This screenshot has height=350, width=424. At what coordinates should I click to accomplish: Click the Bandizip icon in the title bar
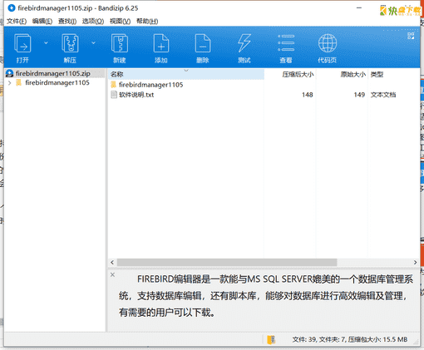pyautogui.click(x=12, y=8)
